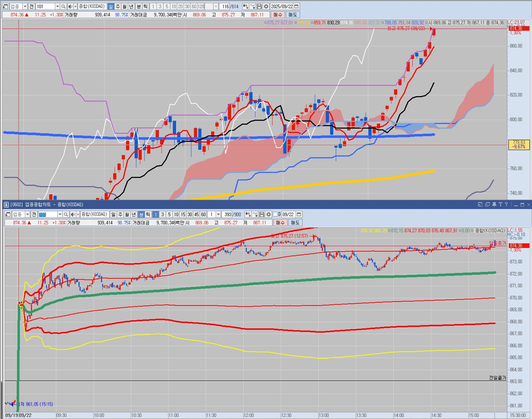Viewport: 532px width, 419px height.
Task: Click the speaker sound icon in the lower chart toolbar
Action: 73,214
